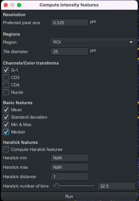Screen dimensions: 139x201
Task: Focus the Tile diameter input
Action: click(70, 51)
